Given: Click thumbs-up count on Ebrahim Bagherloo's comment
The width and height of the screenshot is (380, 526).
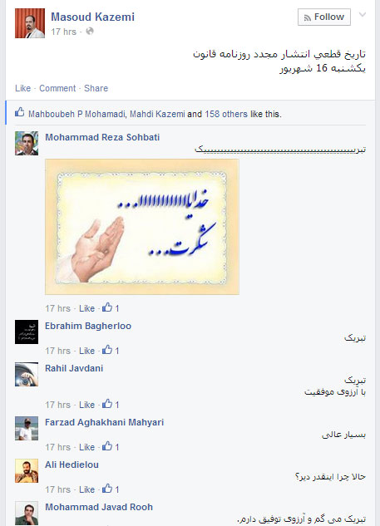Looking at the screenshot, I should coord(111,350).
